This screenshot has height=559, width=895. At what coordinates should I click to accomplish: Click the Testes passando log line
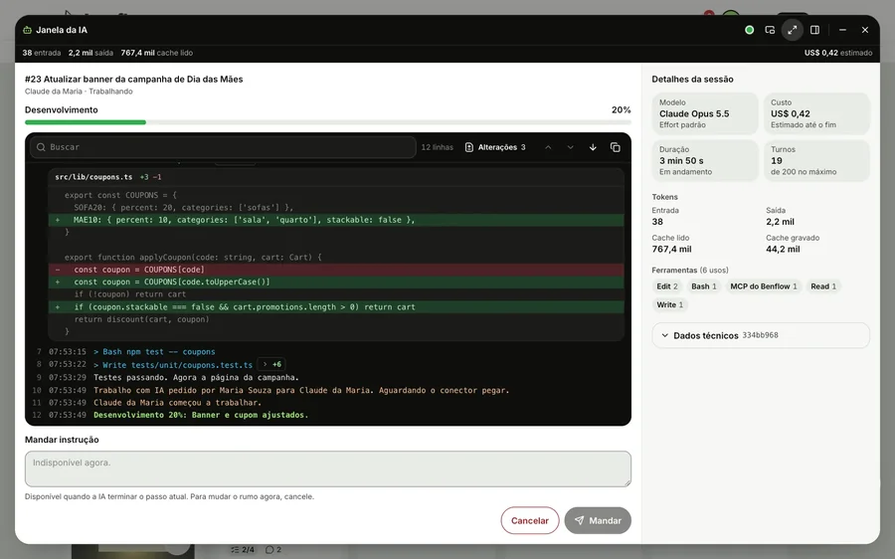pos(196,377)
